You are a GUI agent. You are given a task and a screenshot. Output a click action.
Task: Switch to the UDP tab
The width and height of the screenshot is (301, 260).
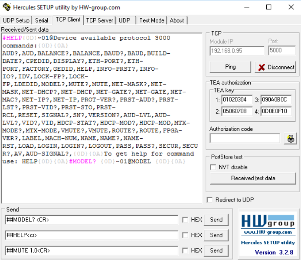point(124,20)
